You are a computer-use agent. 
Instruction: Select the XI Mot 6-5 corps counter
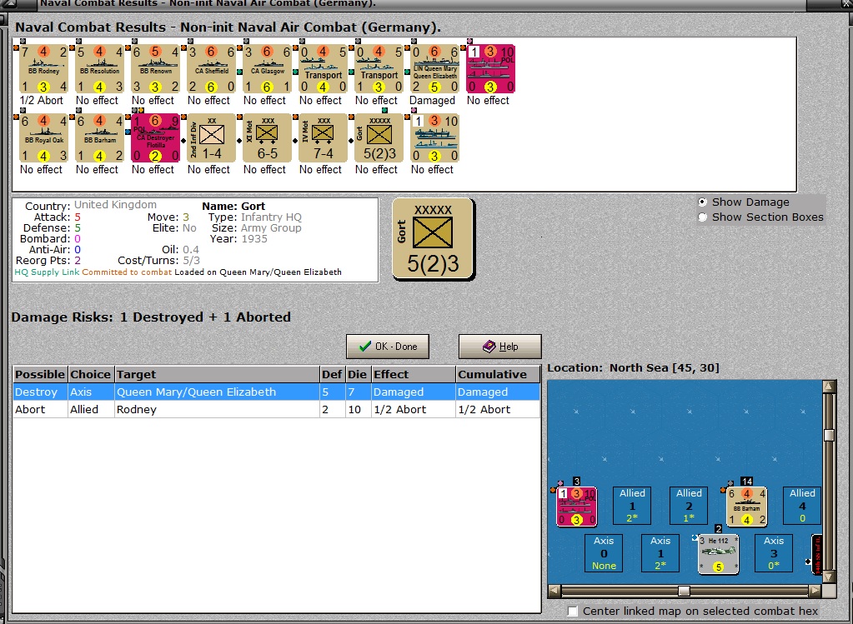tap(267, 138)
